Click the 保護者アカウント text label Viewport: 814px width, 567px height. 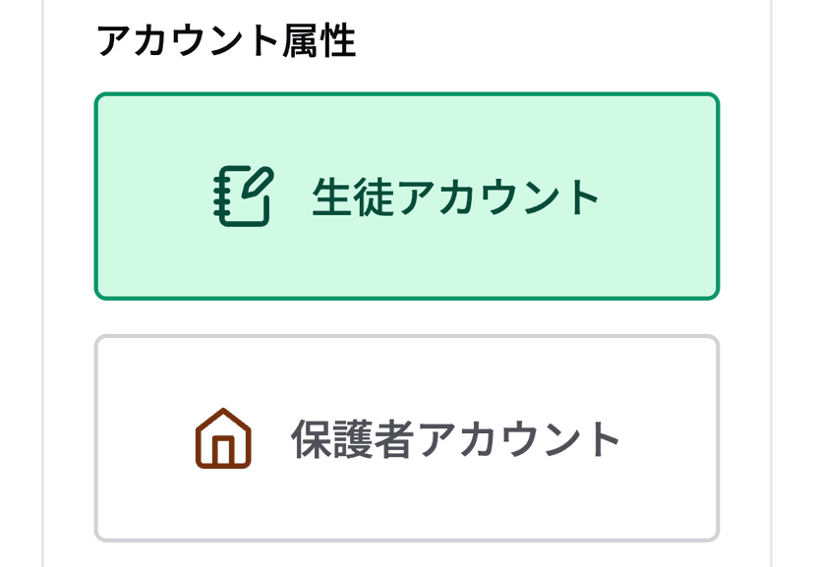coord(456,439)
